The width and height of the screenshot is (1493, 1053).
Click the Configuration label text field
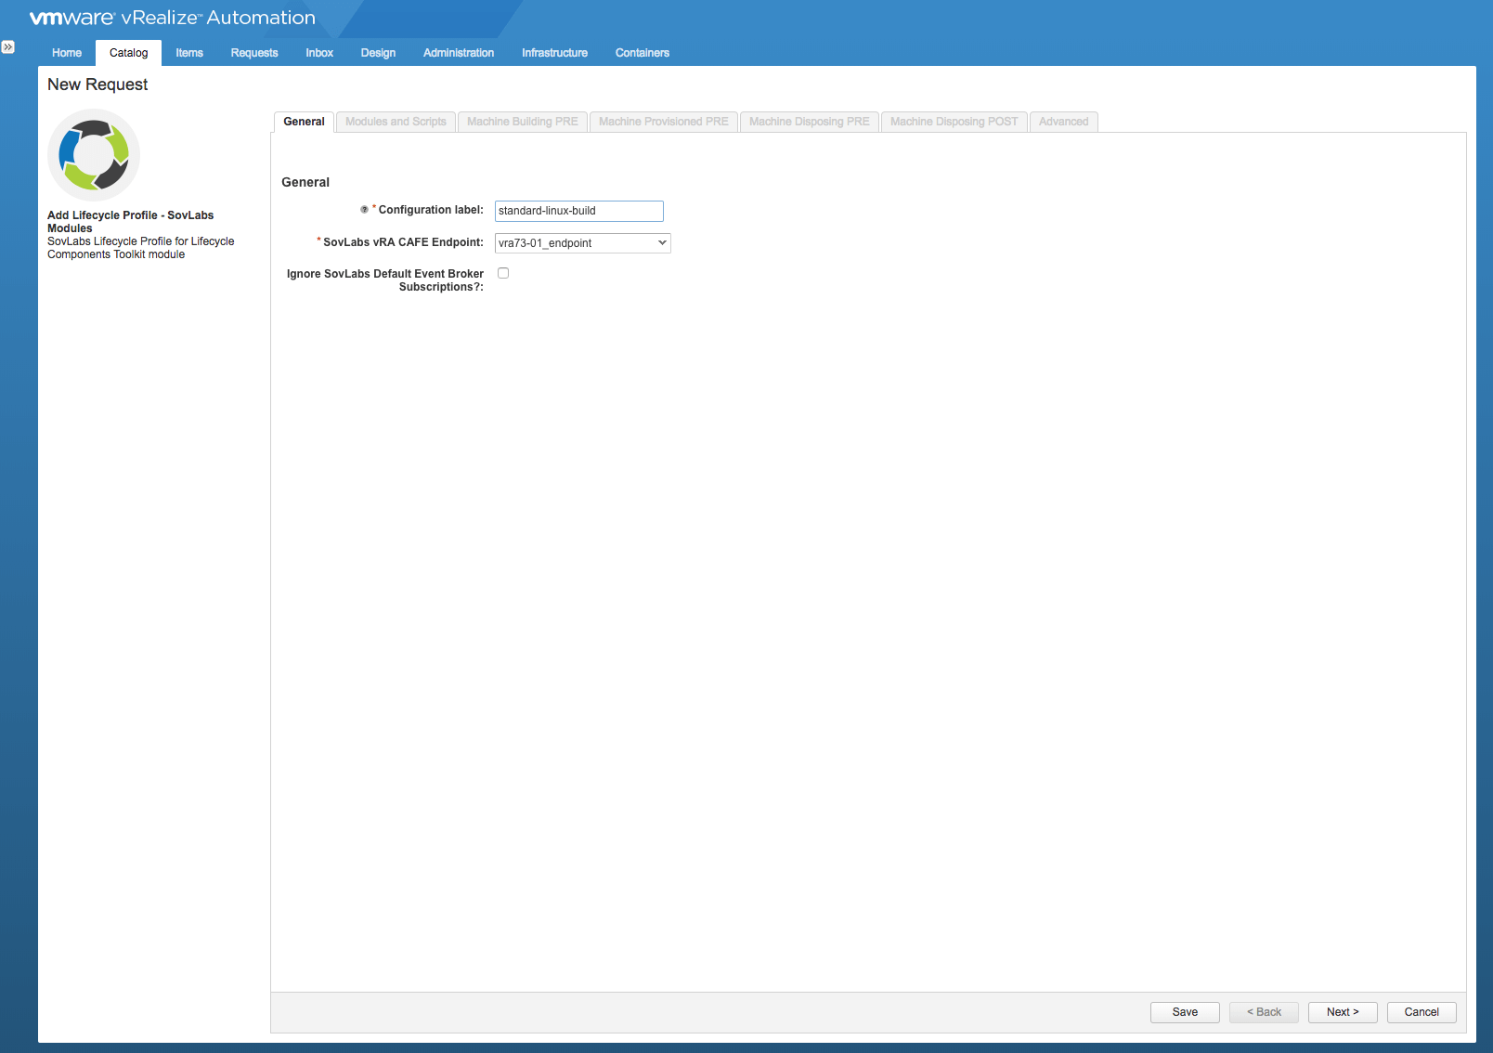pyautogui.click(x=578, y=211)
